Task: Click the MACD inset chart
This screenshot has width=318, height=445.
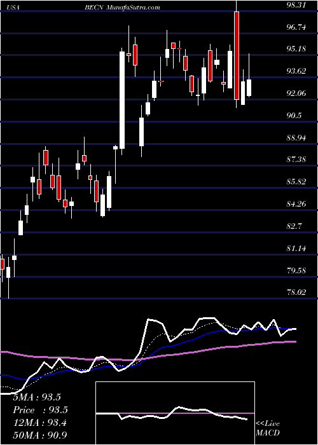Action: coord(175,413)
